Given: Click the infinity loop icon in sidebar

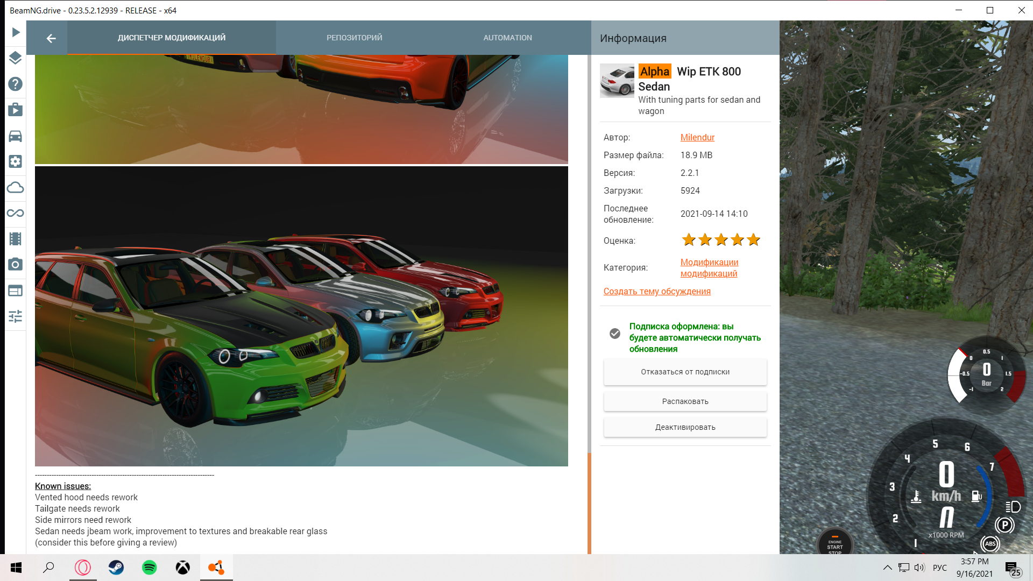Looking at the screenshot, I should (x=16, y=213).
